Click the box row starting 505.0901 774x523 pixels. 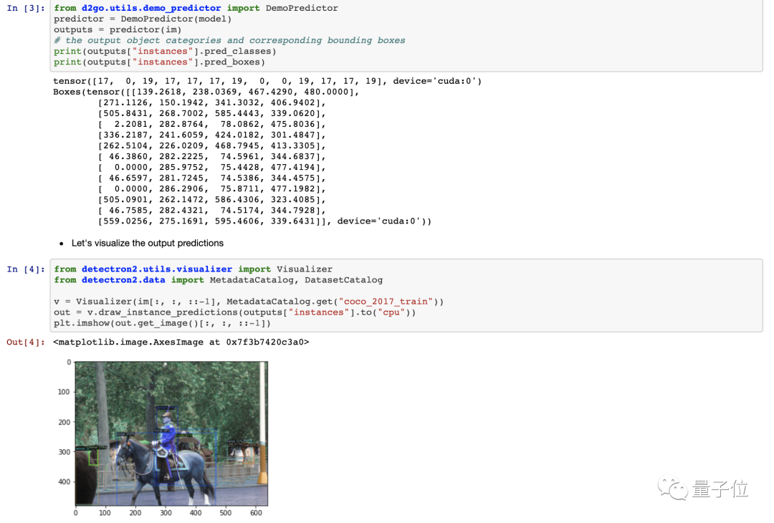[211, 201]
